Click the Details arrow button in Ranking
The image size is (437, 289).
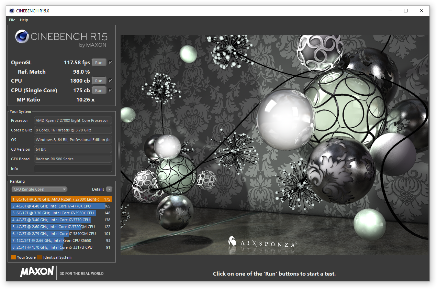point(109,189)
